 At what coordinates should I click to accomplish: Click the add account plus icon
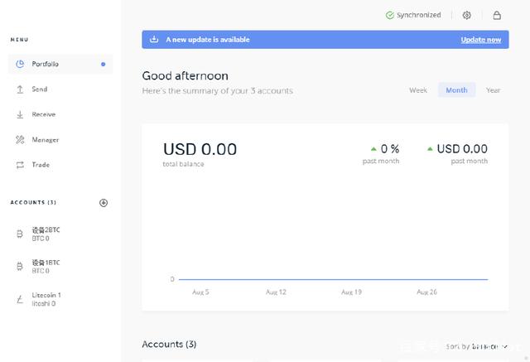tap(104, 203)
